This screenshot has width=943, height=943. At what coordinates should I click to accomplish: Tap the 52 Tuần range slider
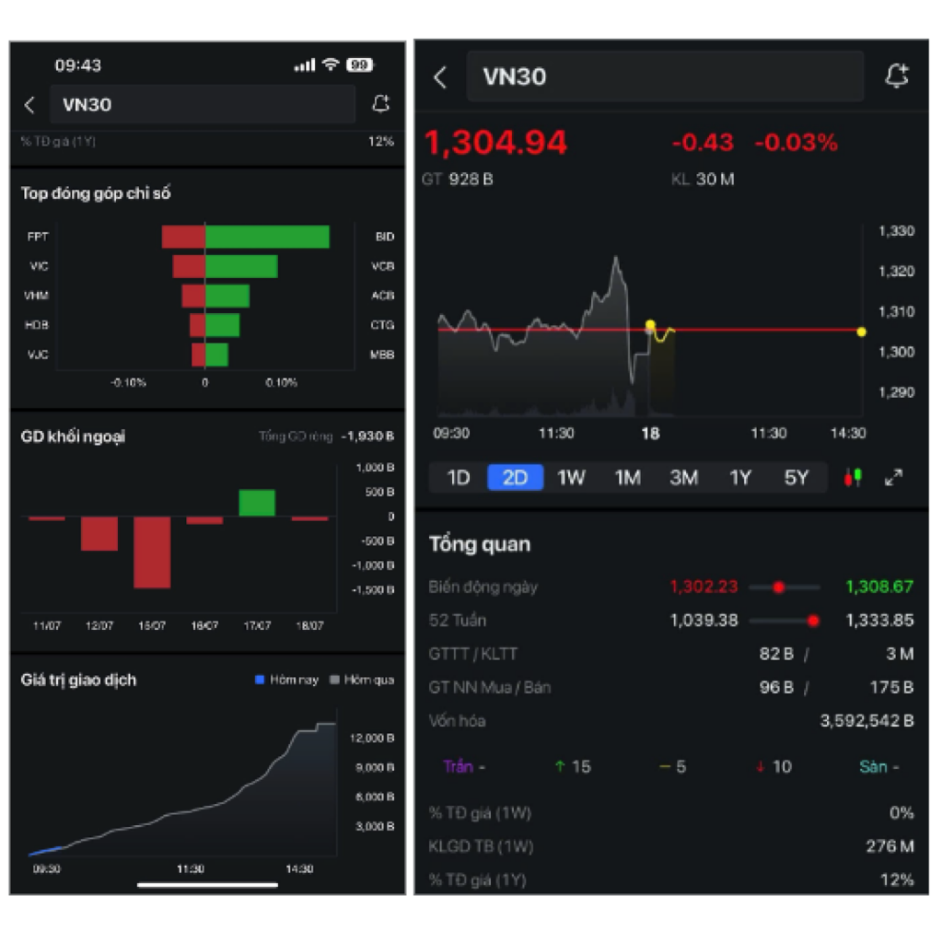click(x=784, y=621)
